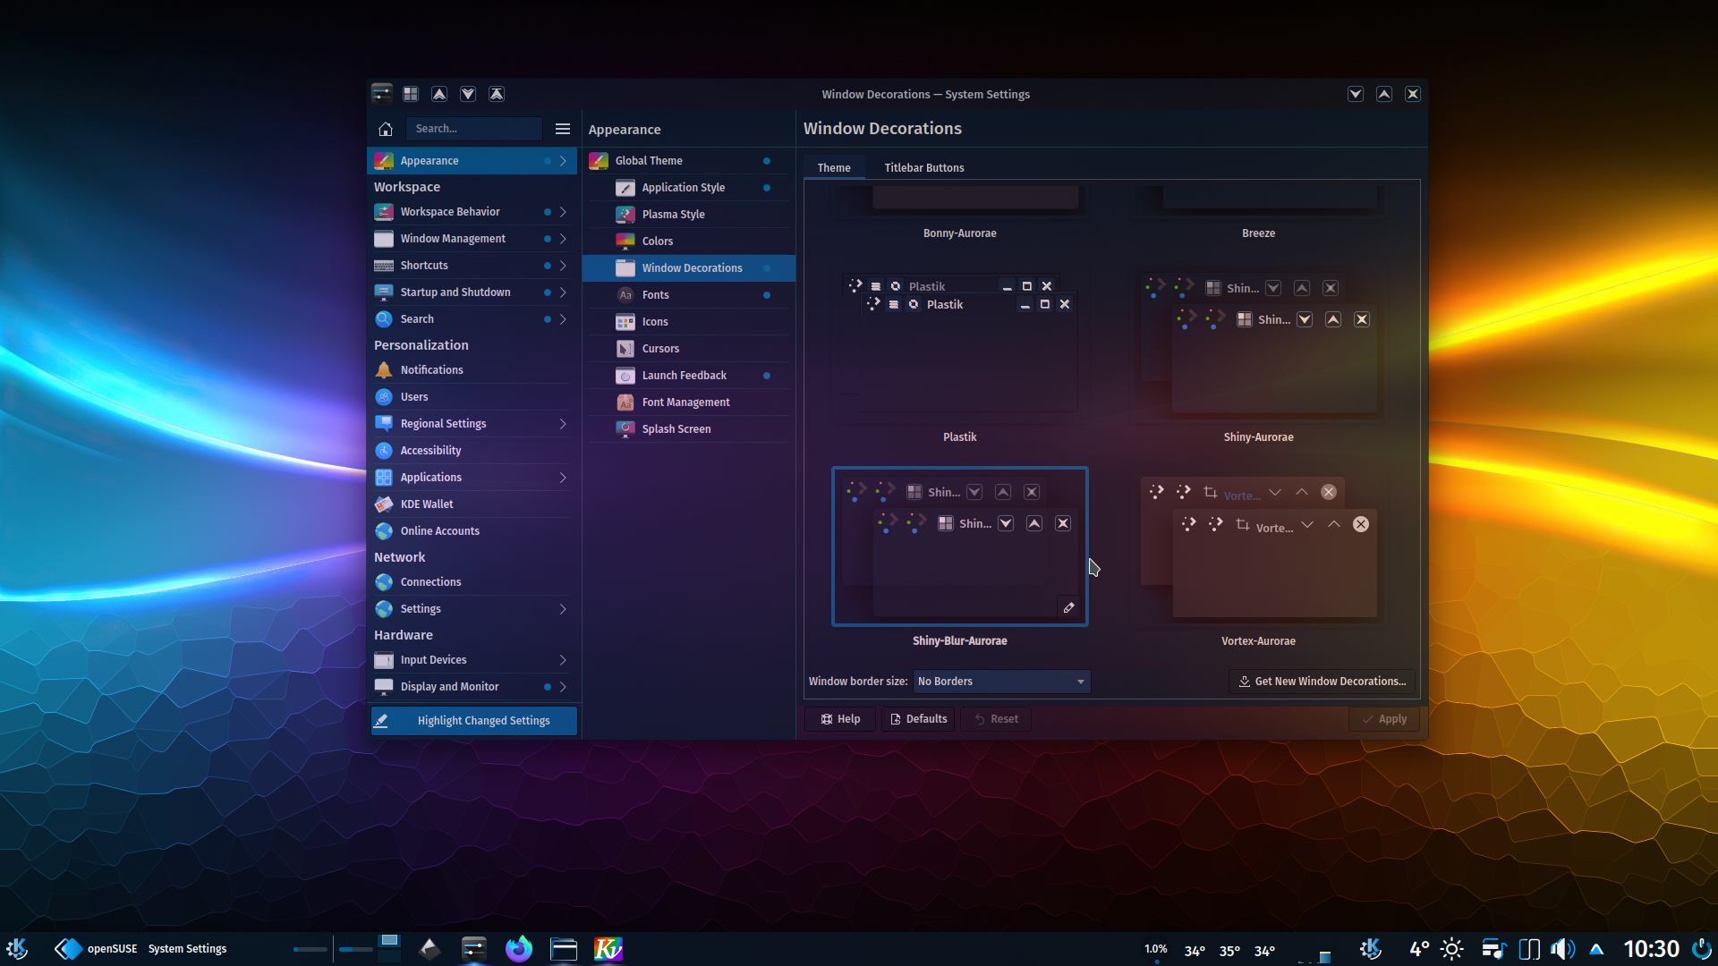This screenshot has width=1718, height=966.
Task: Open Splash Screen settings
Action: (689, 429)
